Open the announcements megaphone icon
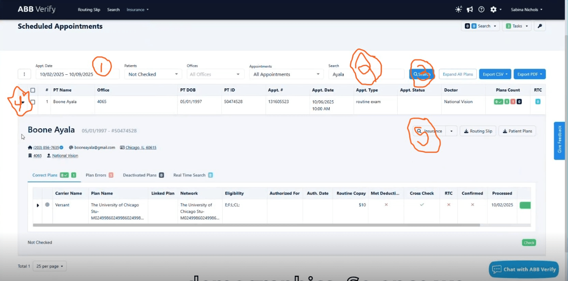 [x=470, y=10]
